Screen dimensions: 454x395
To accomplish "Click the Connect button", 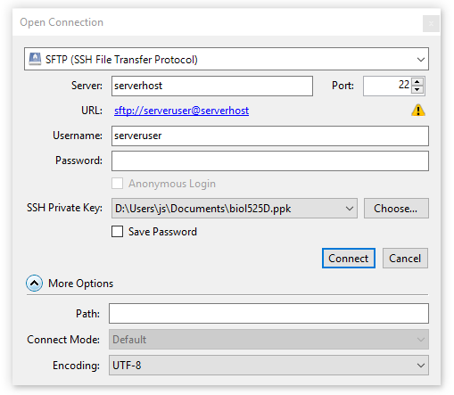I will point(349,258).
